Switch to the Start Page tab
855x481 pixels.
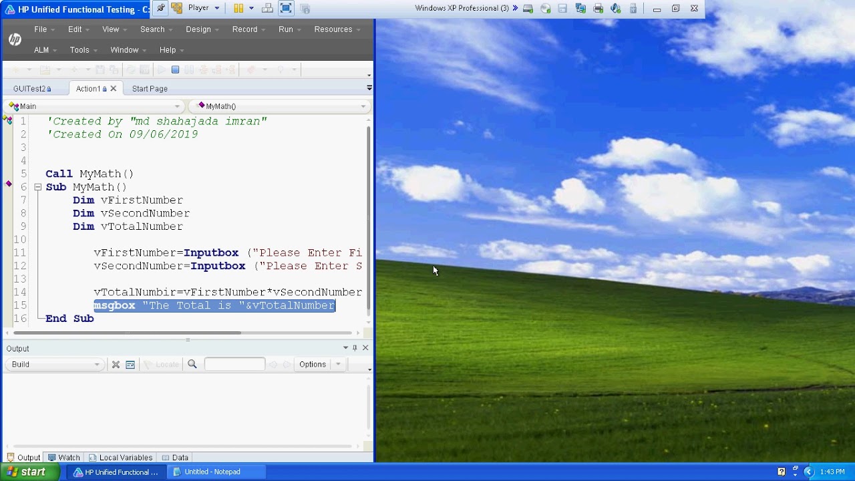(150, 89)
